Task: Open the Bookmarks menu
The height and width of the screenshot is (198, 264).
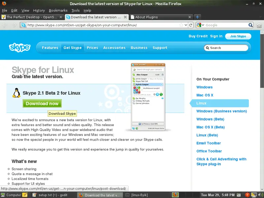Action: (x=58, y=11)
